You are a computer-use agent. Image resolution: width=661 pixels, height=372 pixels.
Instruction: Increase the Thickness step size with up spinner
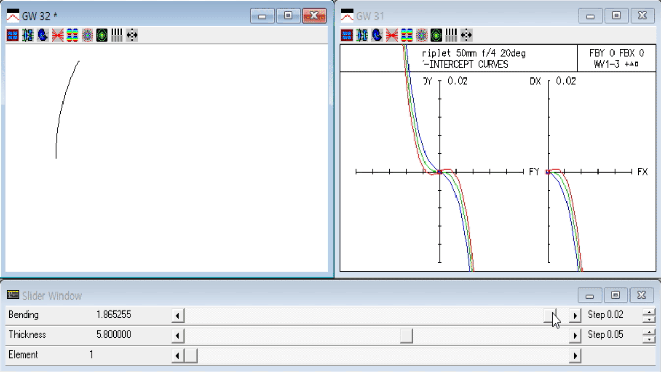(649, 332)
